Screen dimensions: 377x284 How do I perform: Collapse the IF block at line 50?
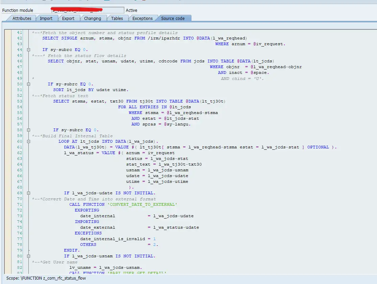[28, 84]
